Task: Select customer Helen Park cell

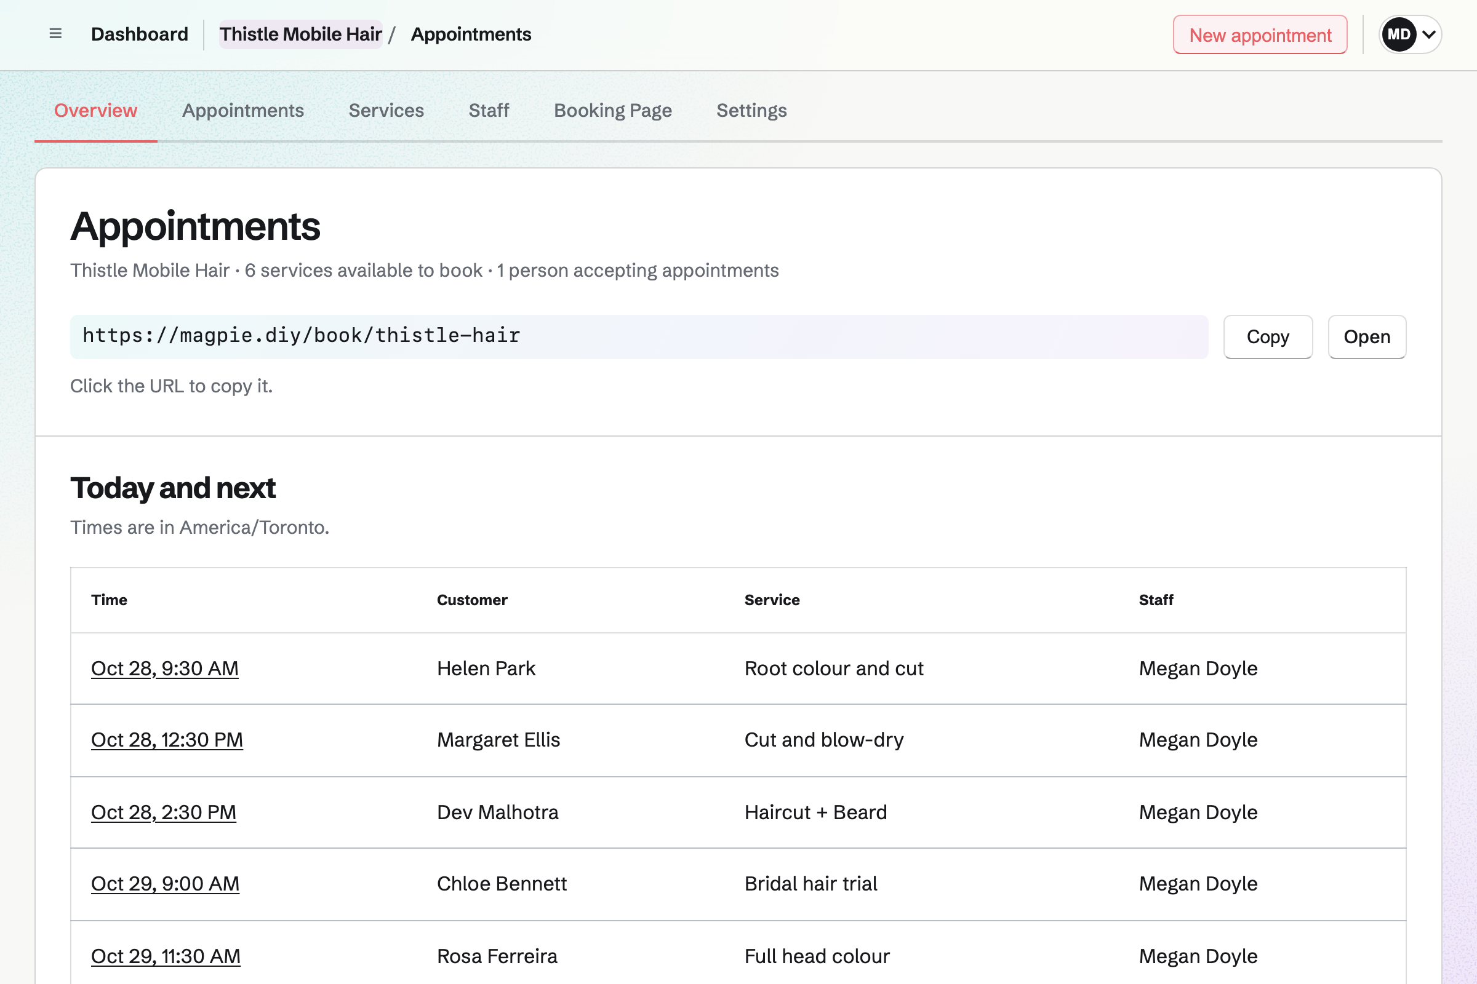Action: tap(486, 669)
